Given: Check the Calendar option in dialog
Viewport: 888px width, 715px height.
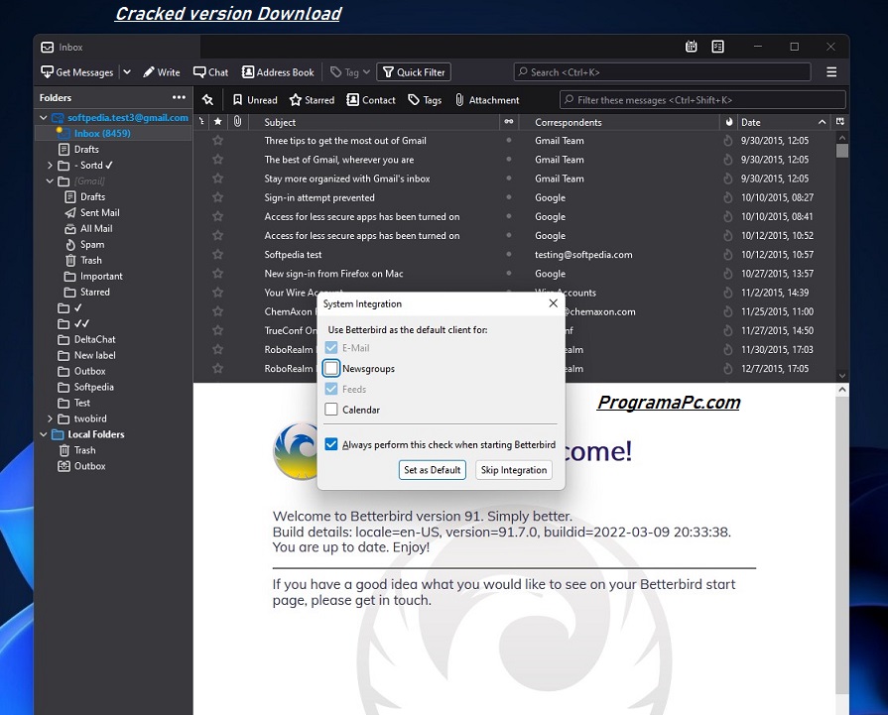Looking at the screenshot, I should pos(332,410).
